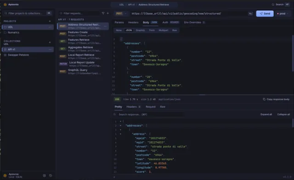Select the None body type
This screenshot has height=180, width=294.
point(119,30)
